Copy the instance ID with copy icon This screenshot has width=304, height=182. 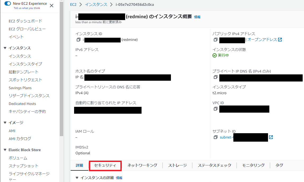click(78, 40)
